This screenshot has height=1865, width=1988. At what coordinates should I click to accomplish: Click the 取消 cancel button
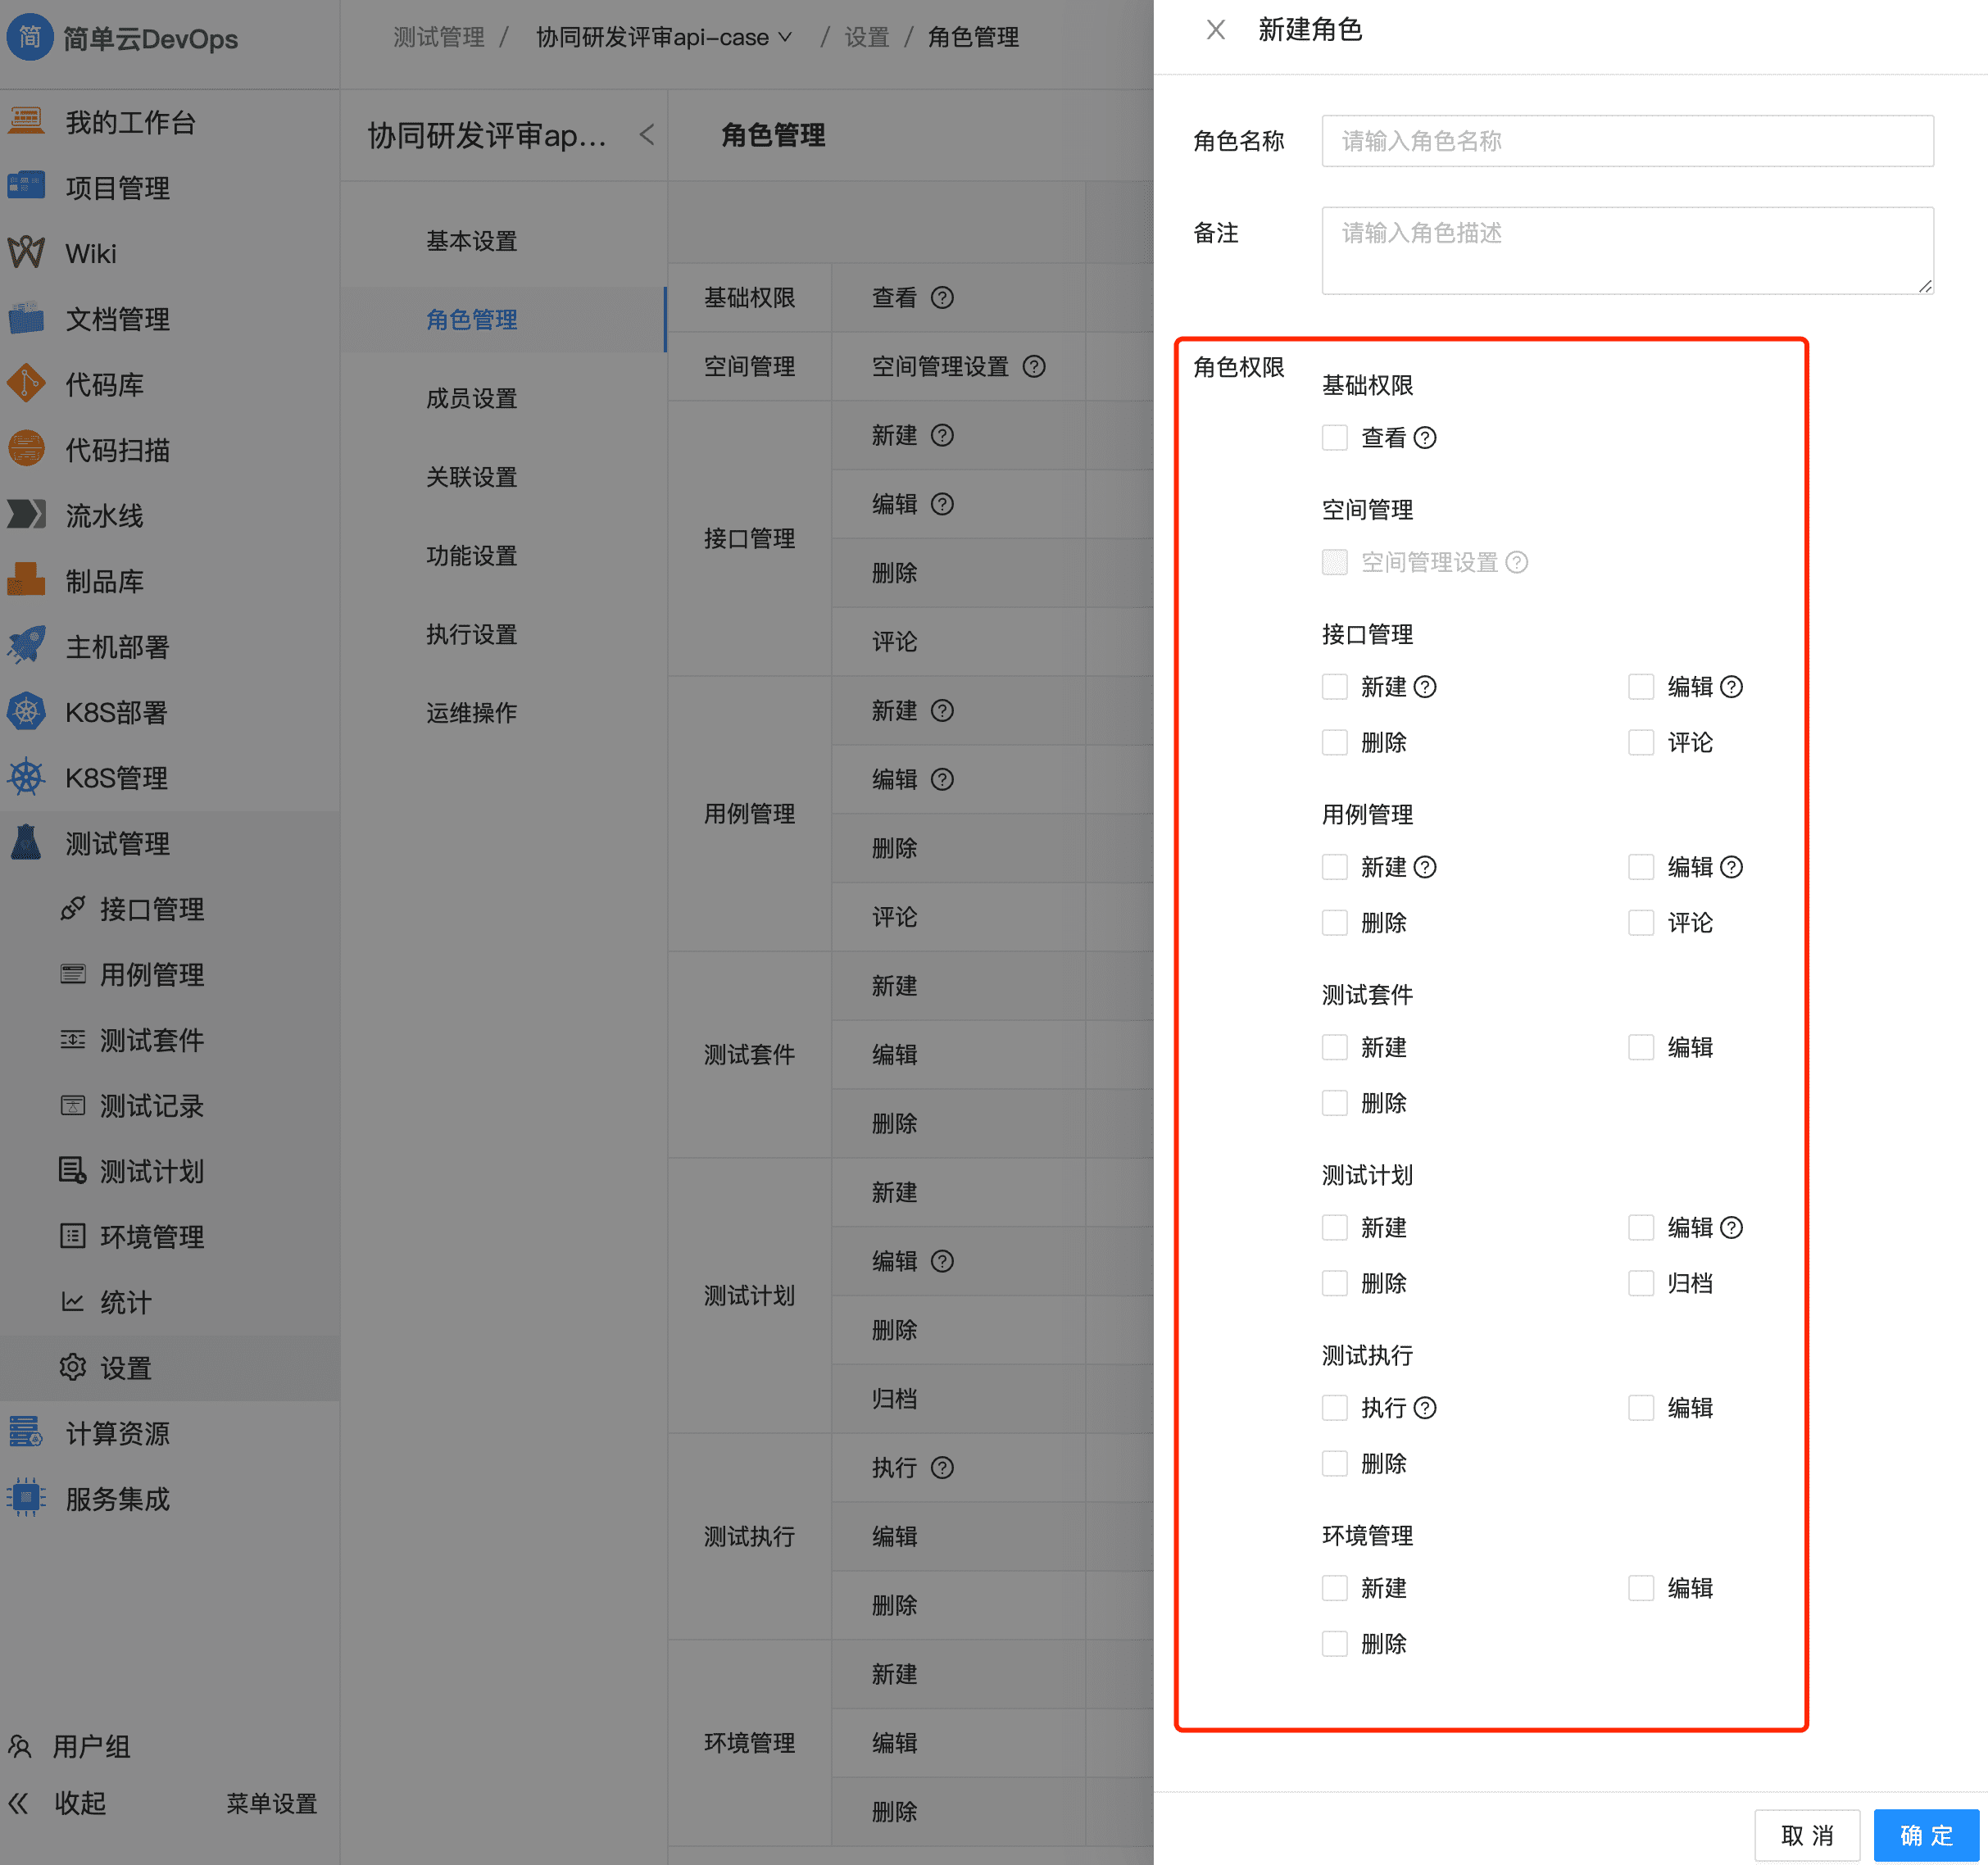click(x=1806, y=1835)
